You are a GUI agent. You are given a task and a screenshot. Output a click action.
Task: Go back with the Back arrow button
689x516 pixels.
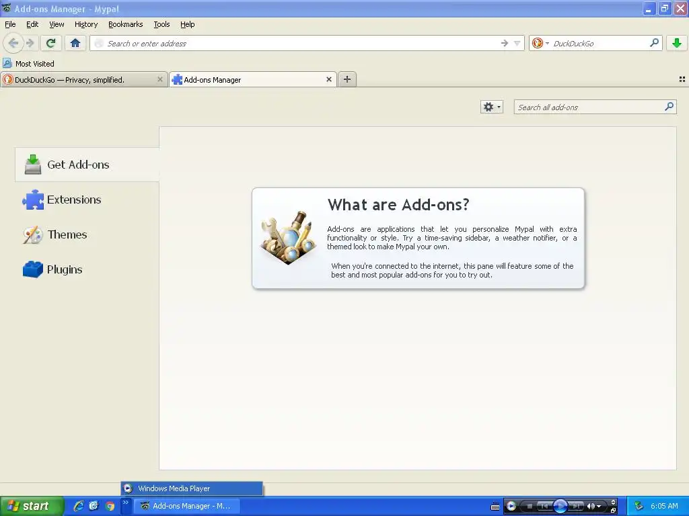click(13, 43)
